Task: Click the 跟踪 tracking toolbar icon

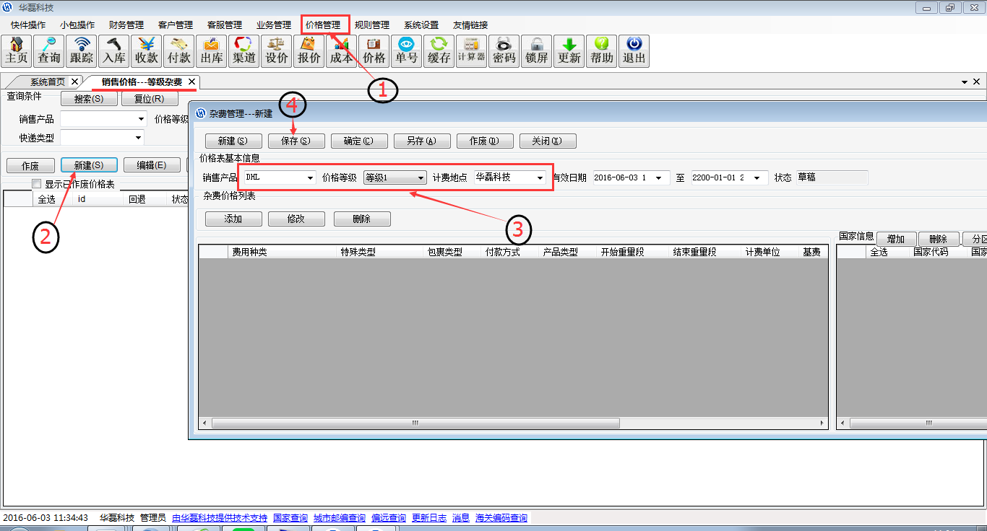Action: coord(82,51)
